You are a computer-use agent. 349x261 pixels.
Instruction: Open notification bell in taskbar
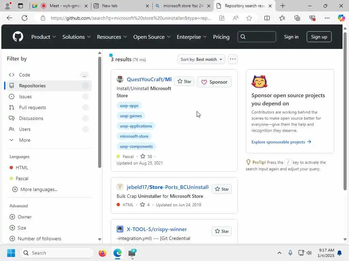pyautogui.click(x=340, y=253)
